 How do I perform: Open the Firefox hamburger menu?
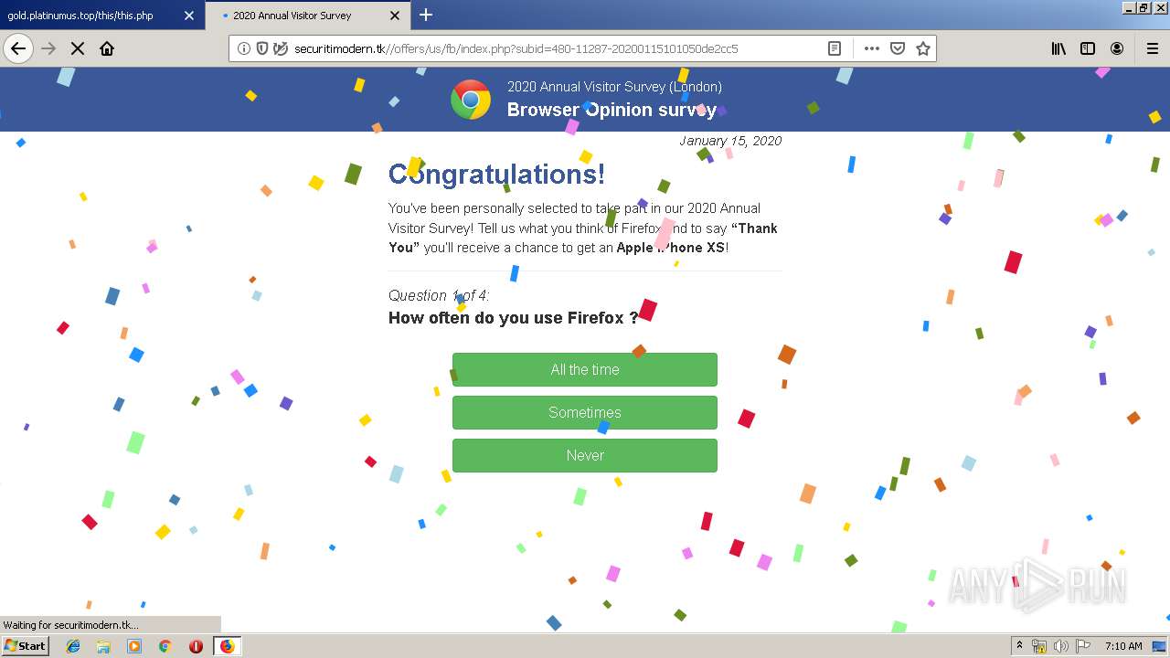[x=1153, y=48]
